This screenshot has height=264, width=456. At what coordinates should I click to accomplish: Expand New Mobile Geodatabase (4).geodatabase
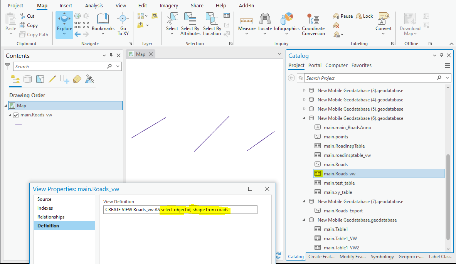pos(304,100)
